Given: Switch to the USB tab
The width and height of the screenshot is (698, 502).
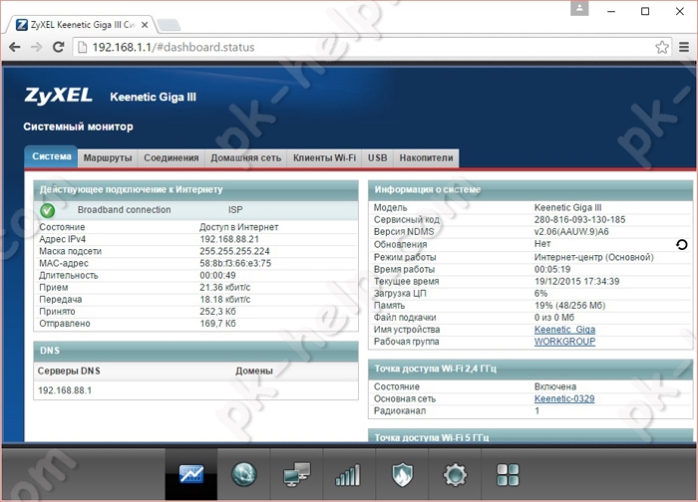Looking at the screenshot, I should [378, 157].
